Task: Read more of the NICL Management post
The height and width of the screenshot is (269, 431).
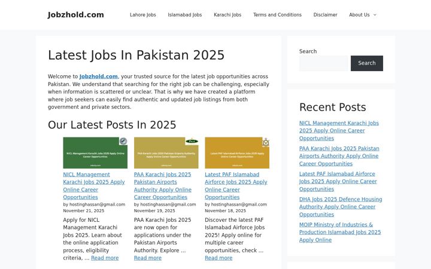Action: point(105,258)
